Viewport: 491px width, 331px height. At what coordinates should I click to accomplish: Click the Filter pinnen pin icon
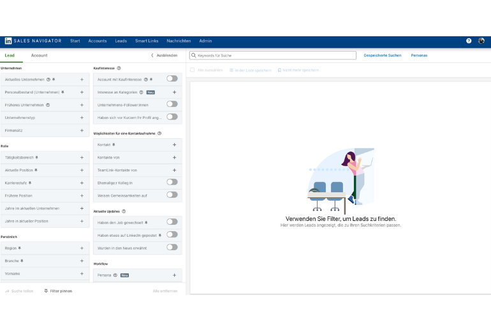(46, 291)
